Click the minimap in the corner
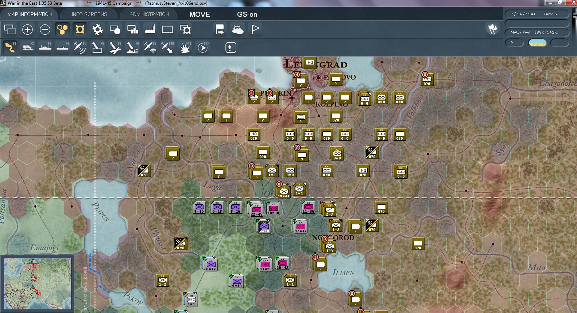 point(37,284)
